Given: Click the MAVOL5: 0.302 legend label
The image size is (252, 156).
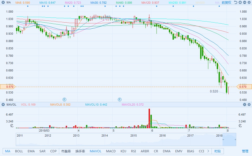Looking at the screenshot, I should [x=60, y=105].
